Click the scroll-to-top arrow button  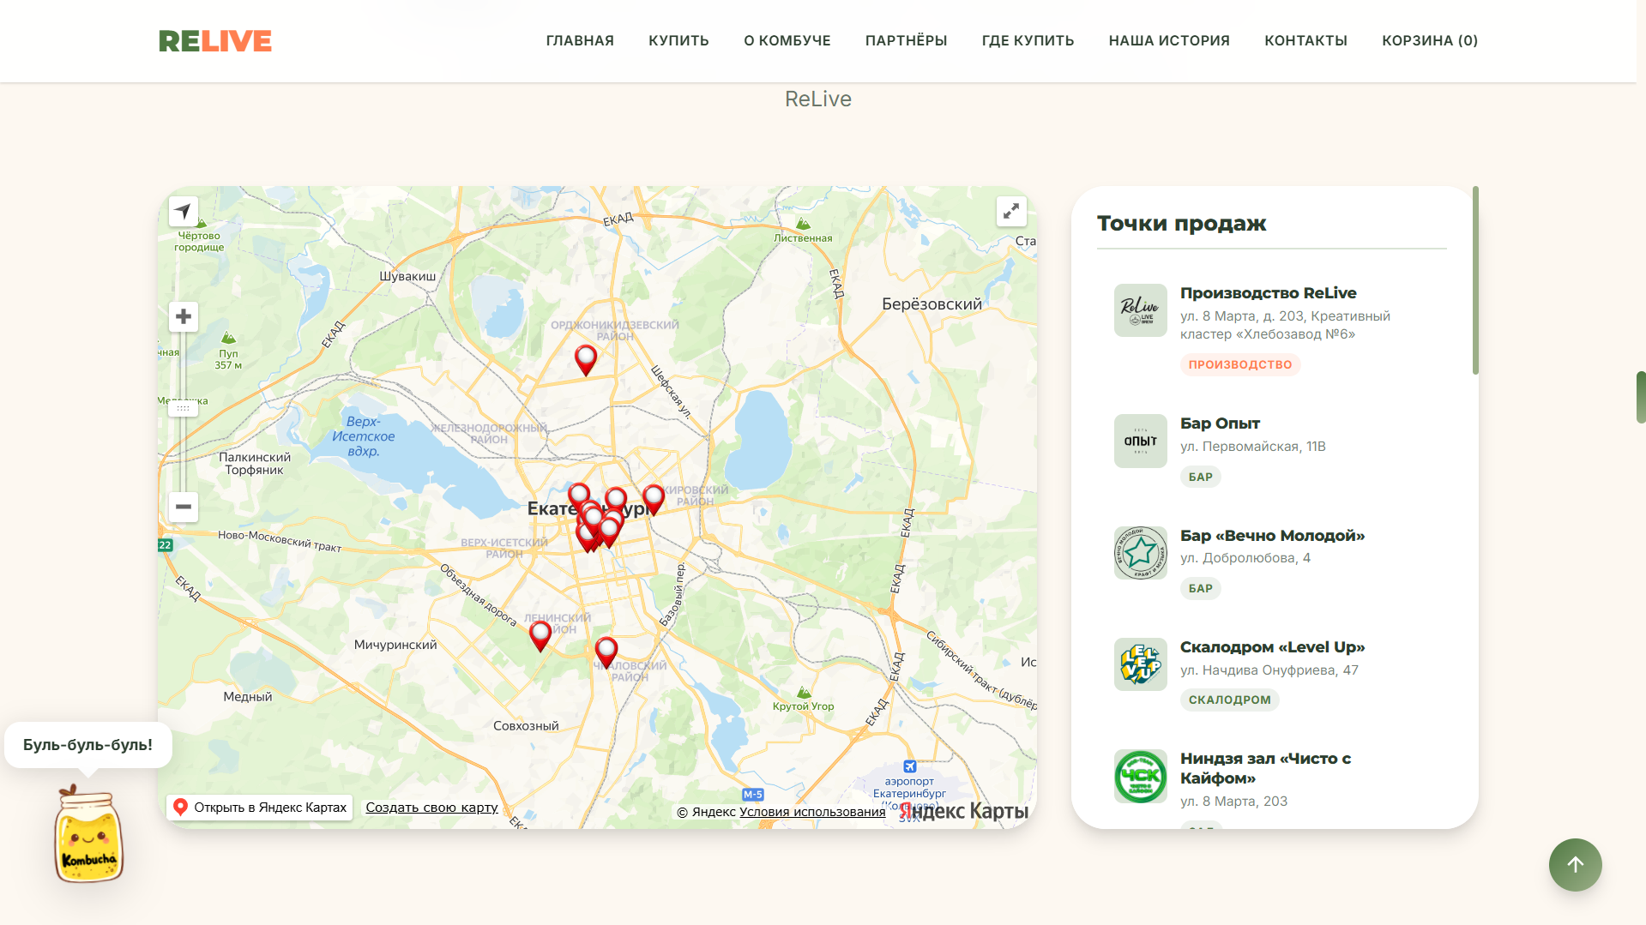(1575, 864)
